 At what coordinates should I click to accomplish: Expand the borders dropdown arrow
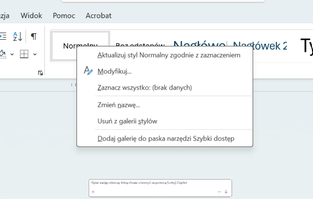tap(35, 54)
